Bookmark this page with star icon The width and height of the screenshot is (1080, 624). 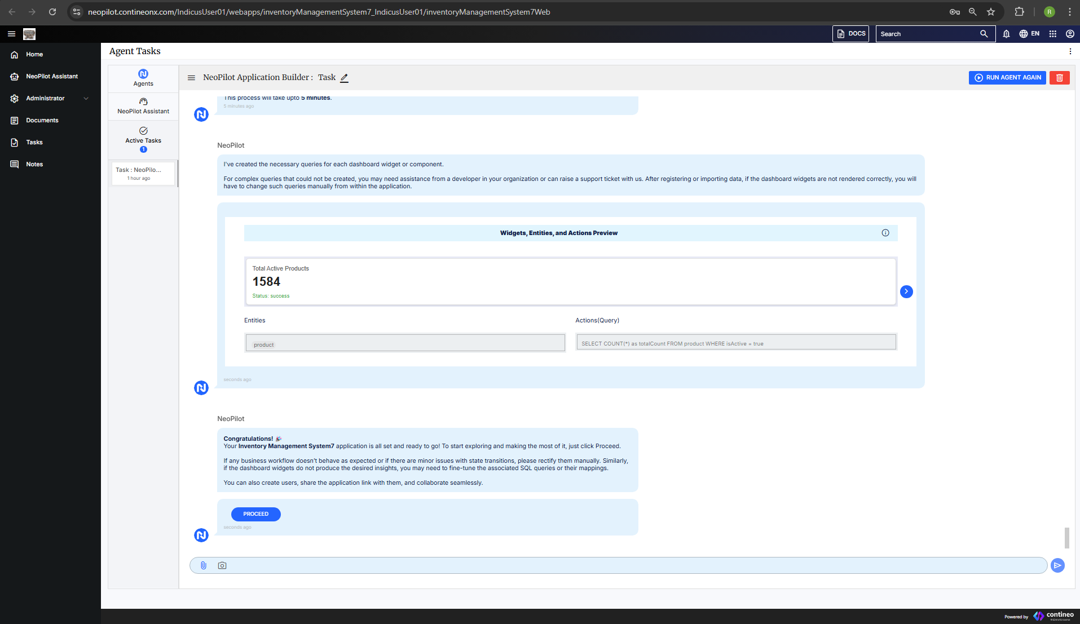tap(991, 12)
